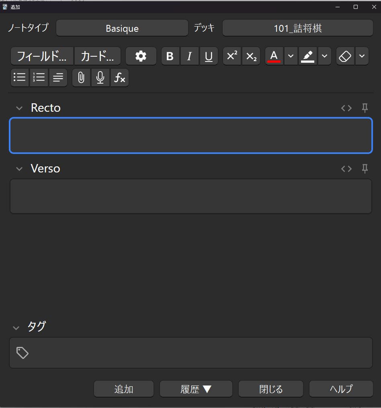Apply superscript formatting
The width and height of the screenshot is (381, 408).
click(x=232, y=56)
